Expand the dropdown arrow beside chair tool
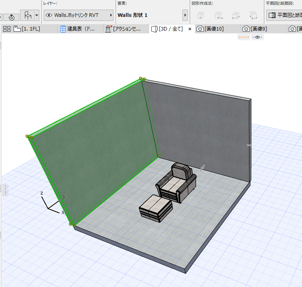This screenshot has width=302, height=287. click(37, 16)
